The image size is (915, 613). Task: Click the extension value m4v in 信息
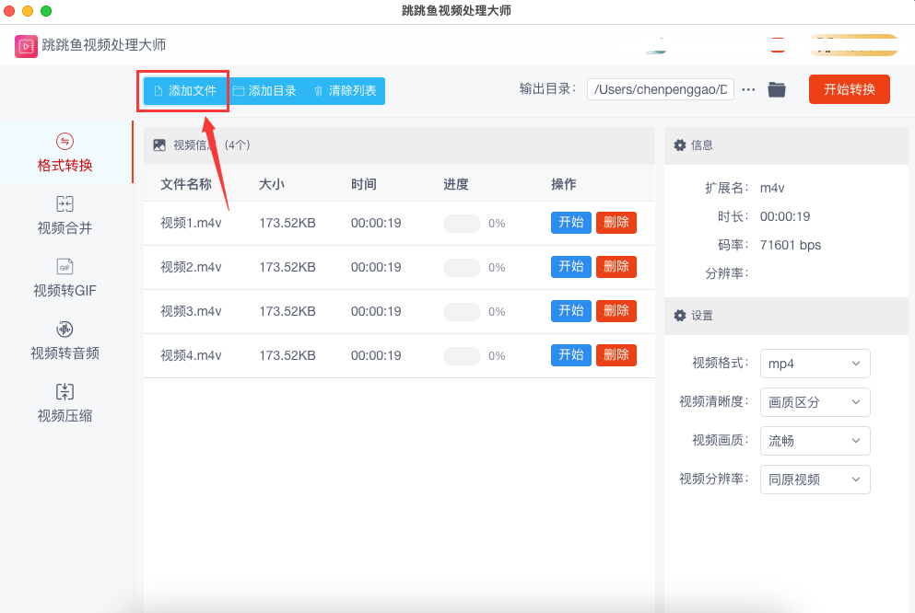pos(772,188)
